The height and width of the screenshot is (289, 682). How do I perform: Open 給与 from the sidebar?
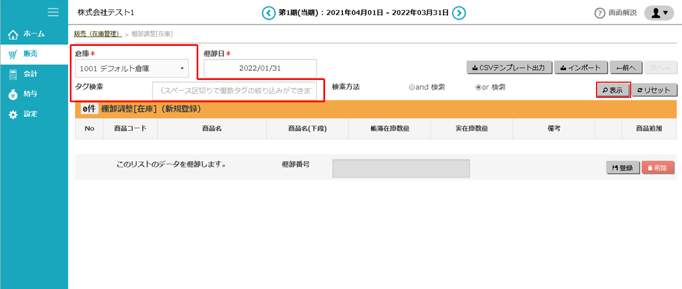tap(30, 94)
